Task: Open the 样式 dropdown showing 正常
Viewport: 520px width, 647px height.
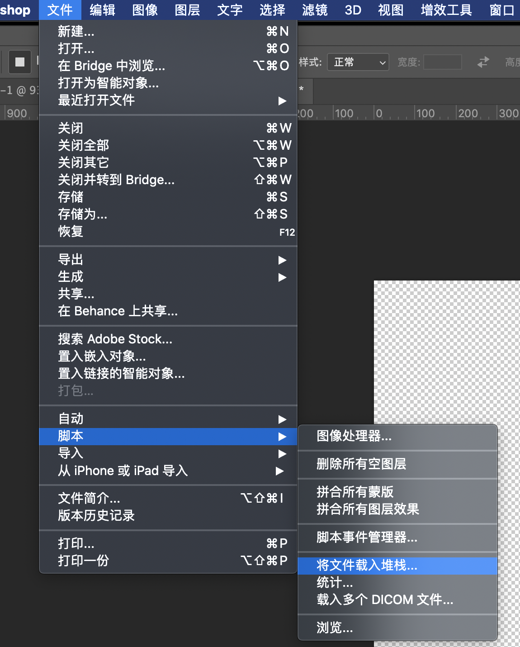Action: coord(358,62)
